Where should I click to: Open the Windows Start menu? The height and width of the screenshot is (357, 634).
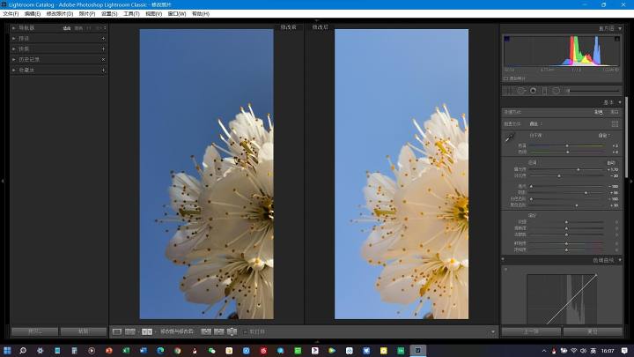point(7,351)
